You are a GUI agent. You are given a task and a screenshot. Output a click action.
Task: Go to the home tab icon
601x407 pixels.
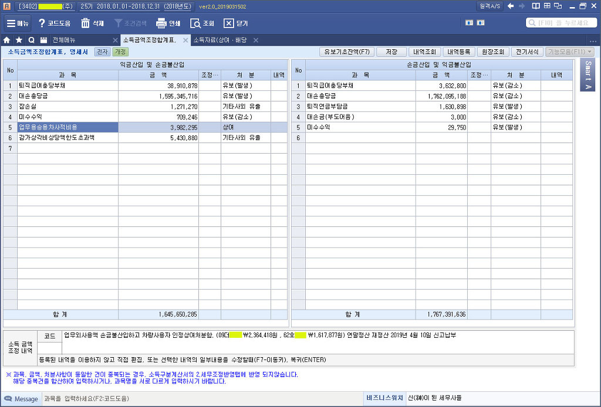coord(6,40)
